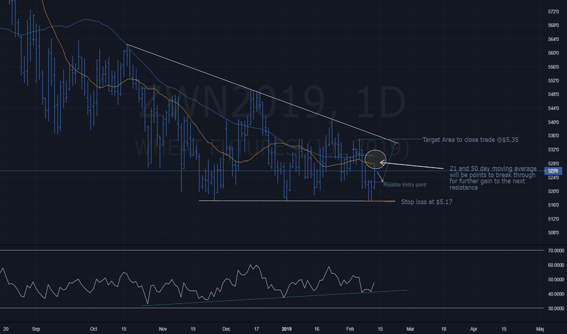Select the 20 date label before Sep
567x334 pixels.
[6, 329]
